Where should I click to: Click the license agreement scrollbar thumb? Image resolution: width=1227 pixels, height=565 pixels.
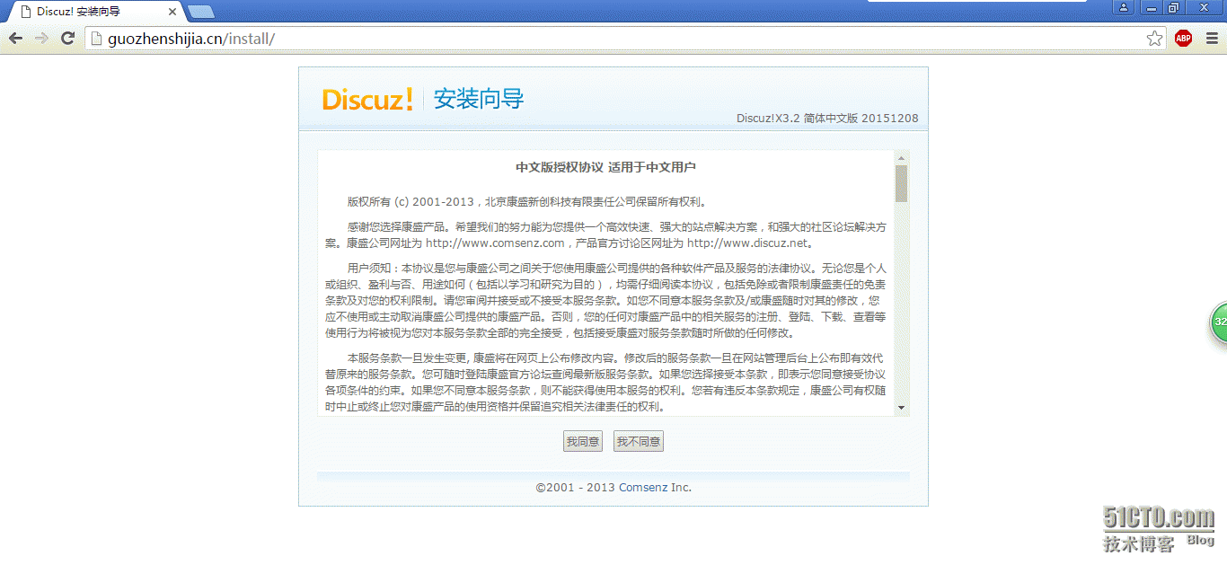point(901,183)
